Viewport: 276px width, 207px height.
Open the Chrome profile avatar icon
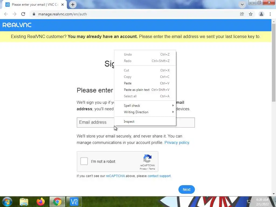click(x=261, y=14)
